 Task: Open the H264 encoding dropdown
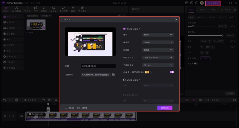[x=158, y=50]
